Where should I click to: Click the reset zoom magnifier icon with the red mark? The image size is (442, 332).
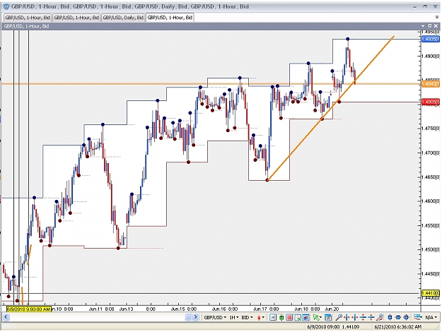pos(380,317)
